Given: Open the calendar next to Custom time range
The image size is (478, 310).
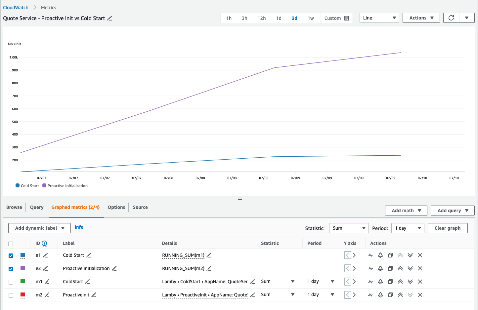Looking at the screenshot, I should click(347, 18).
